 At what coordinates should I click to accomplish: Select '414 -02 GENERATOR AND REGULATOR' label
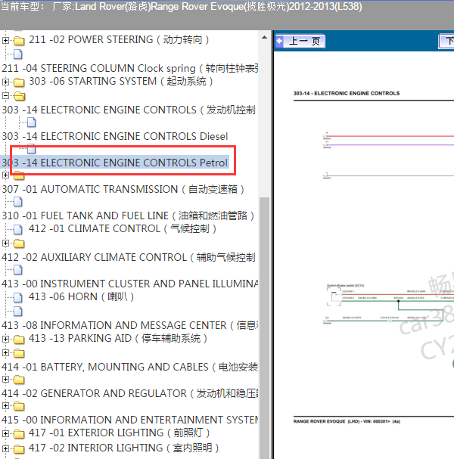[x=129, y=393]
